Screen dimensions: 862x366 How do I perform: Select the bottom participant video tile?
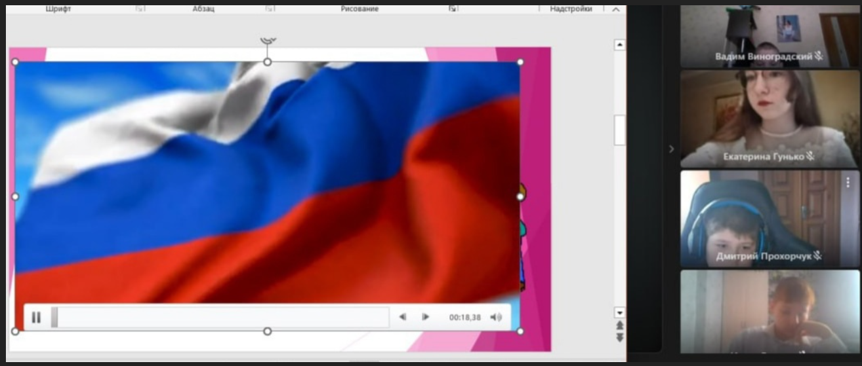(x=770, y=312)
